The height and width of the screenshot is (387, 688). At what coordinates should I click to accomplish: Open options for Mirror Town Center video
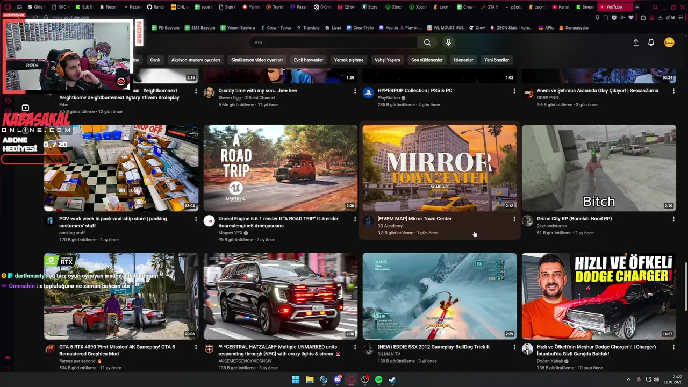tap(514, 219)
